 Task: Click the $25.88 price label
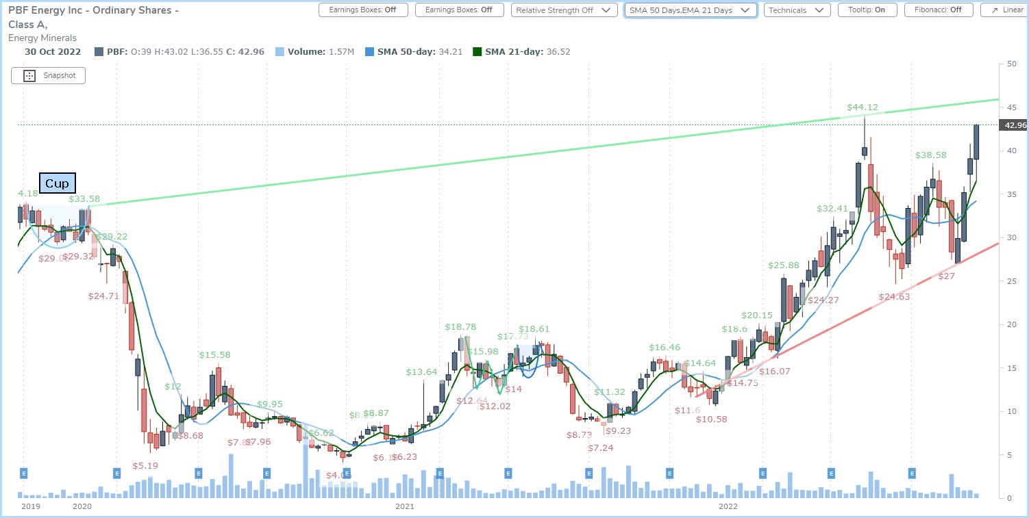click(783, 265)
